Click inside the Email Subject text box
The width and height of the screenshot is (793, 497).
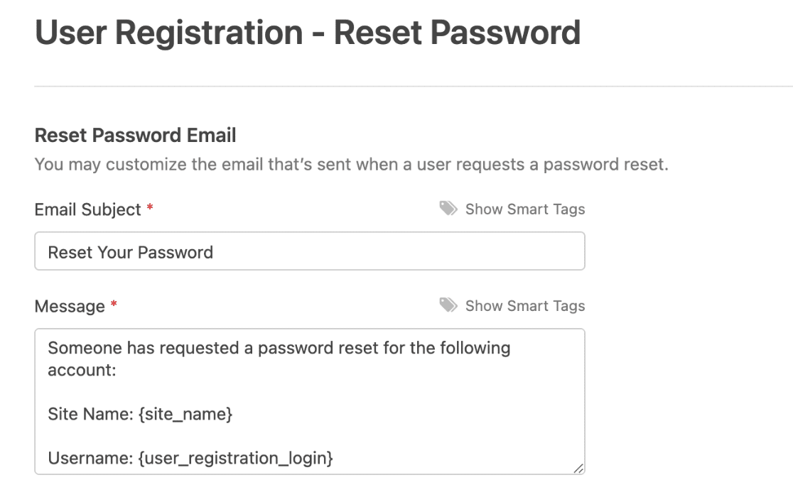(x=309, y=251)
